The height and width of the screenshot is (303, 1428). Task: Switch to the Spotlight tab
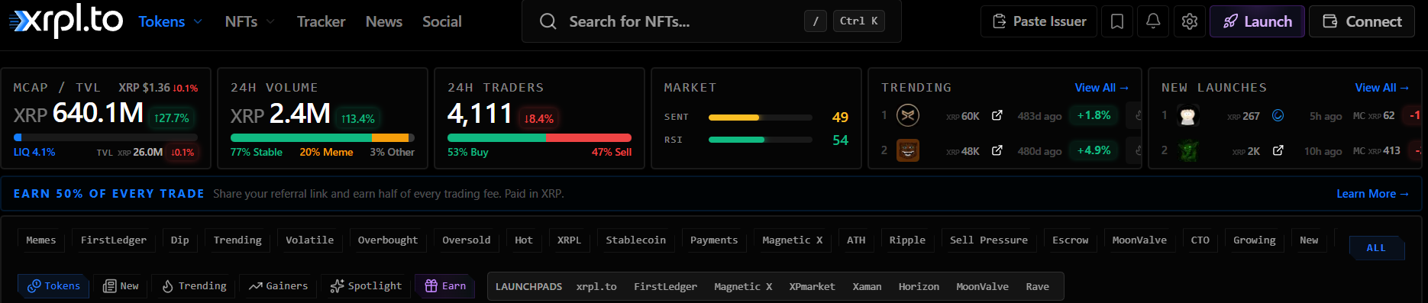(x=366, y=286)
